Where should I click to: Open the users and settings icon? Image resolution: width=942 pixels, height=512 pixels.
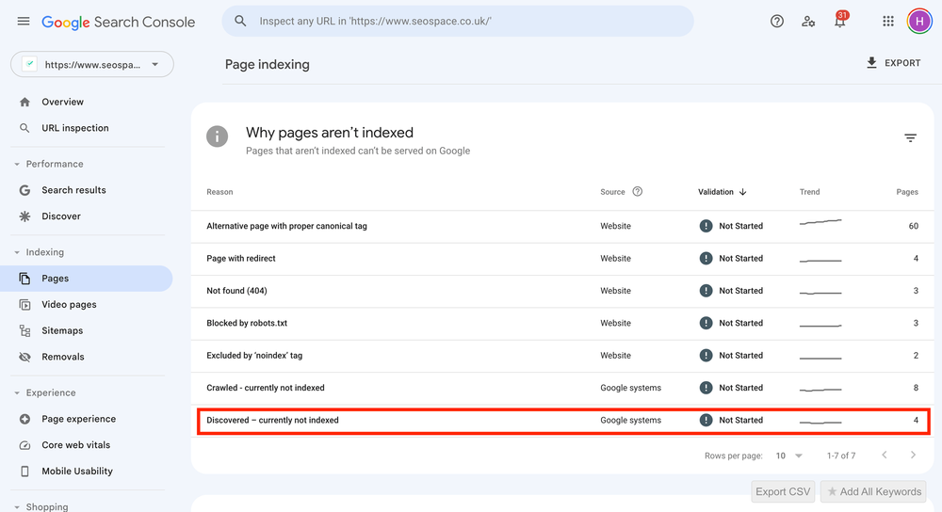808,22
